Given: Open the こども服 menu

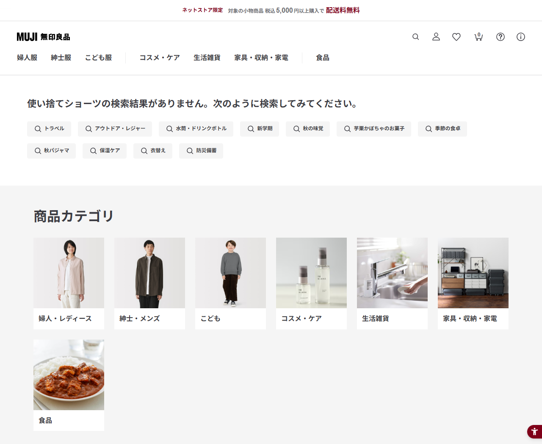Looking at the screenshot, I should coord(98,58).
